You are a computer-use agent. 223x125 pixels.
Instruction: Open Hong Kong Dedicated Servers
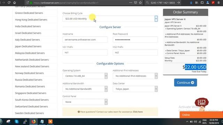[x=31, y=19]
